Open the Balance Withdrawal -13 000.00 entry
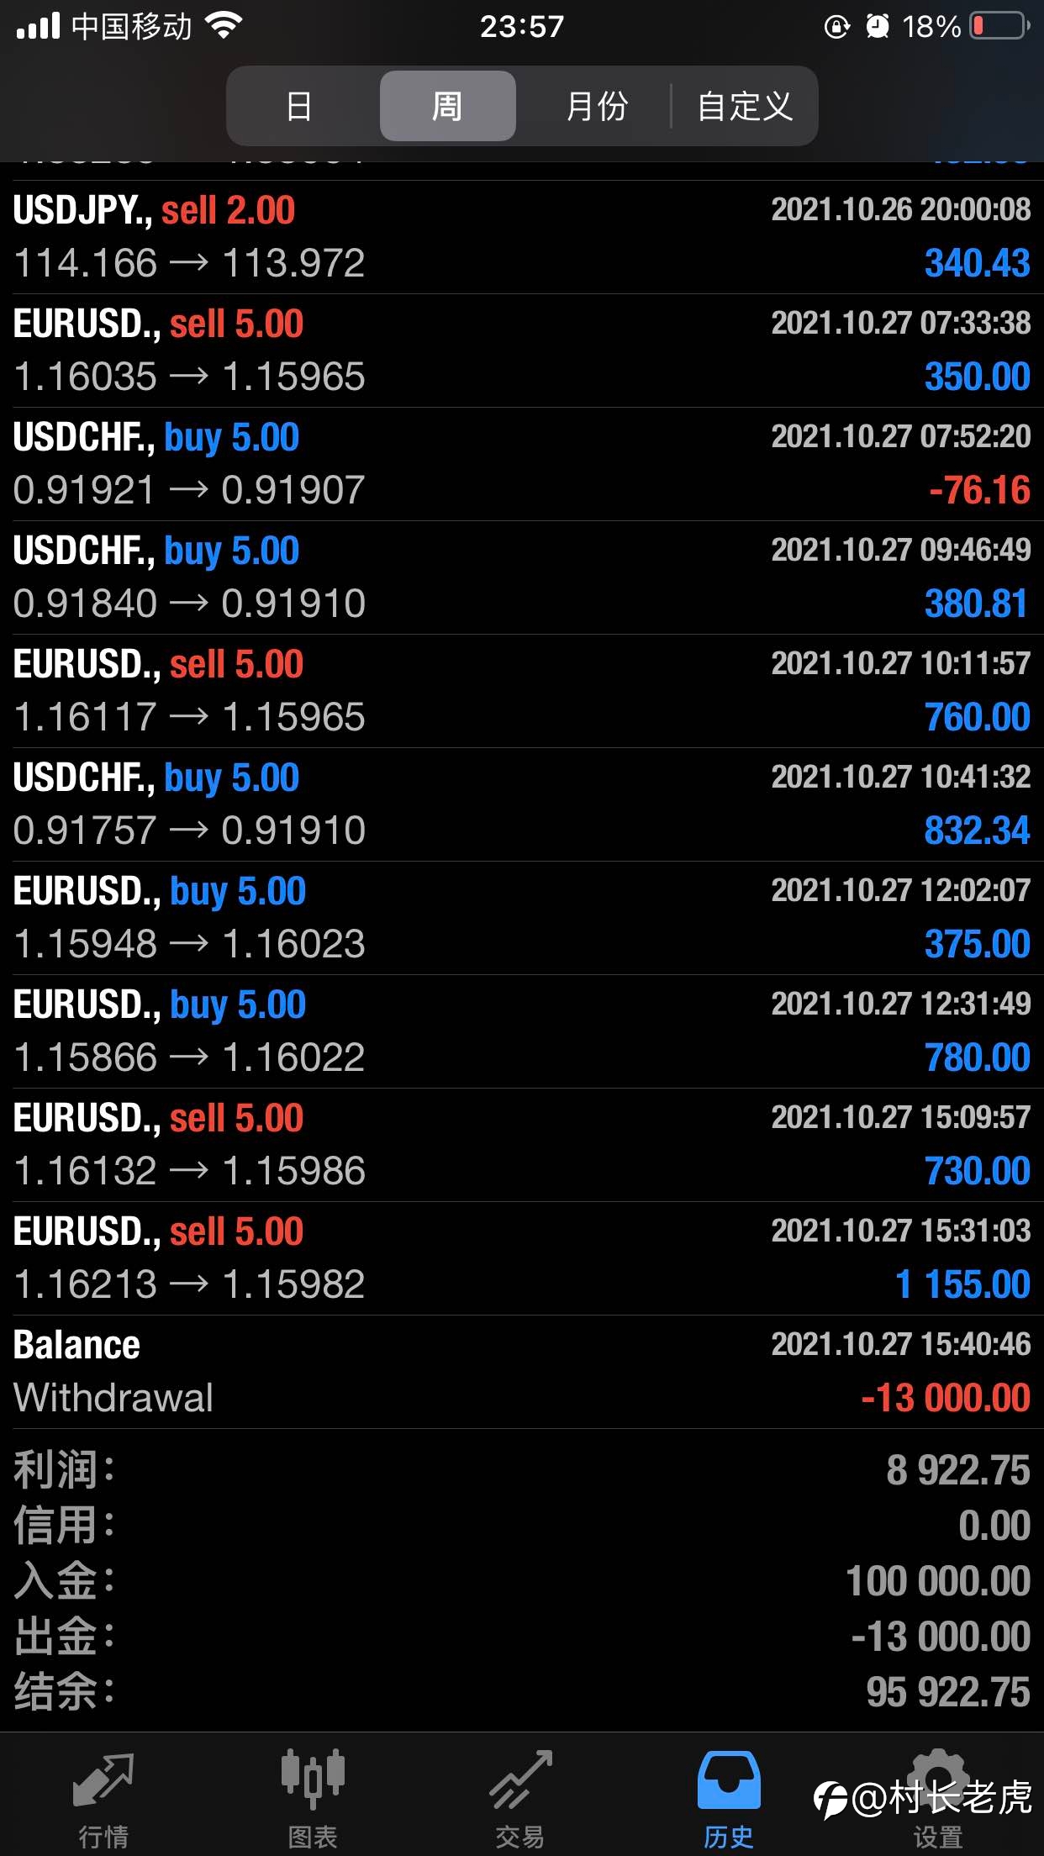 click(x=522, y=1372)
